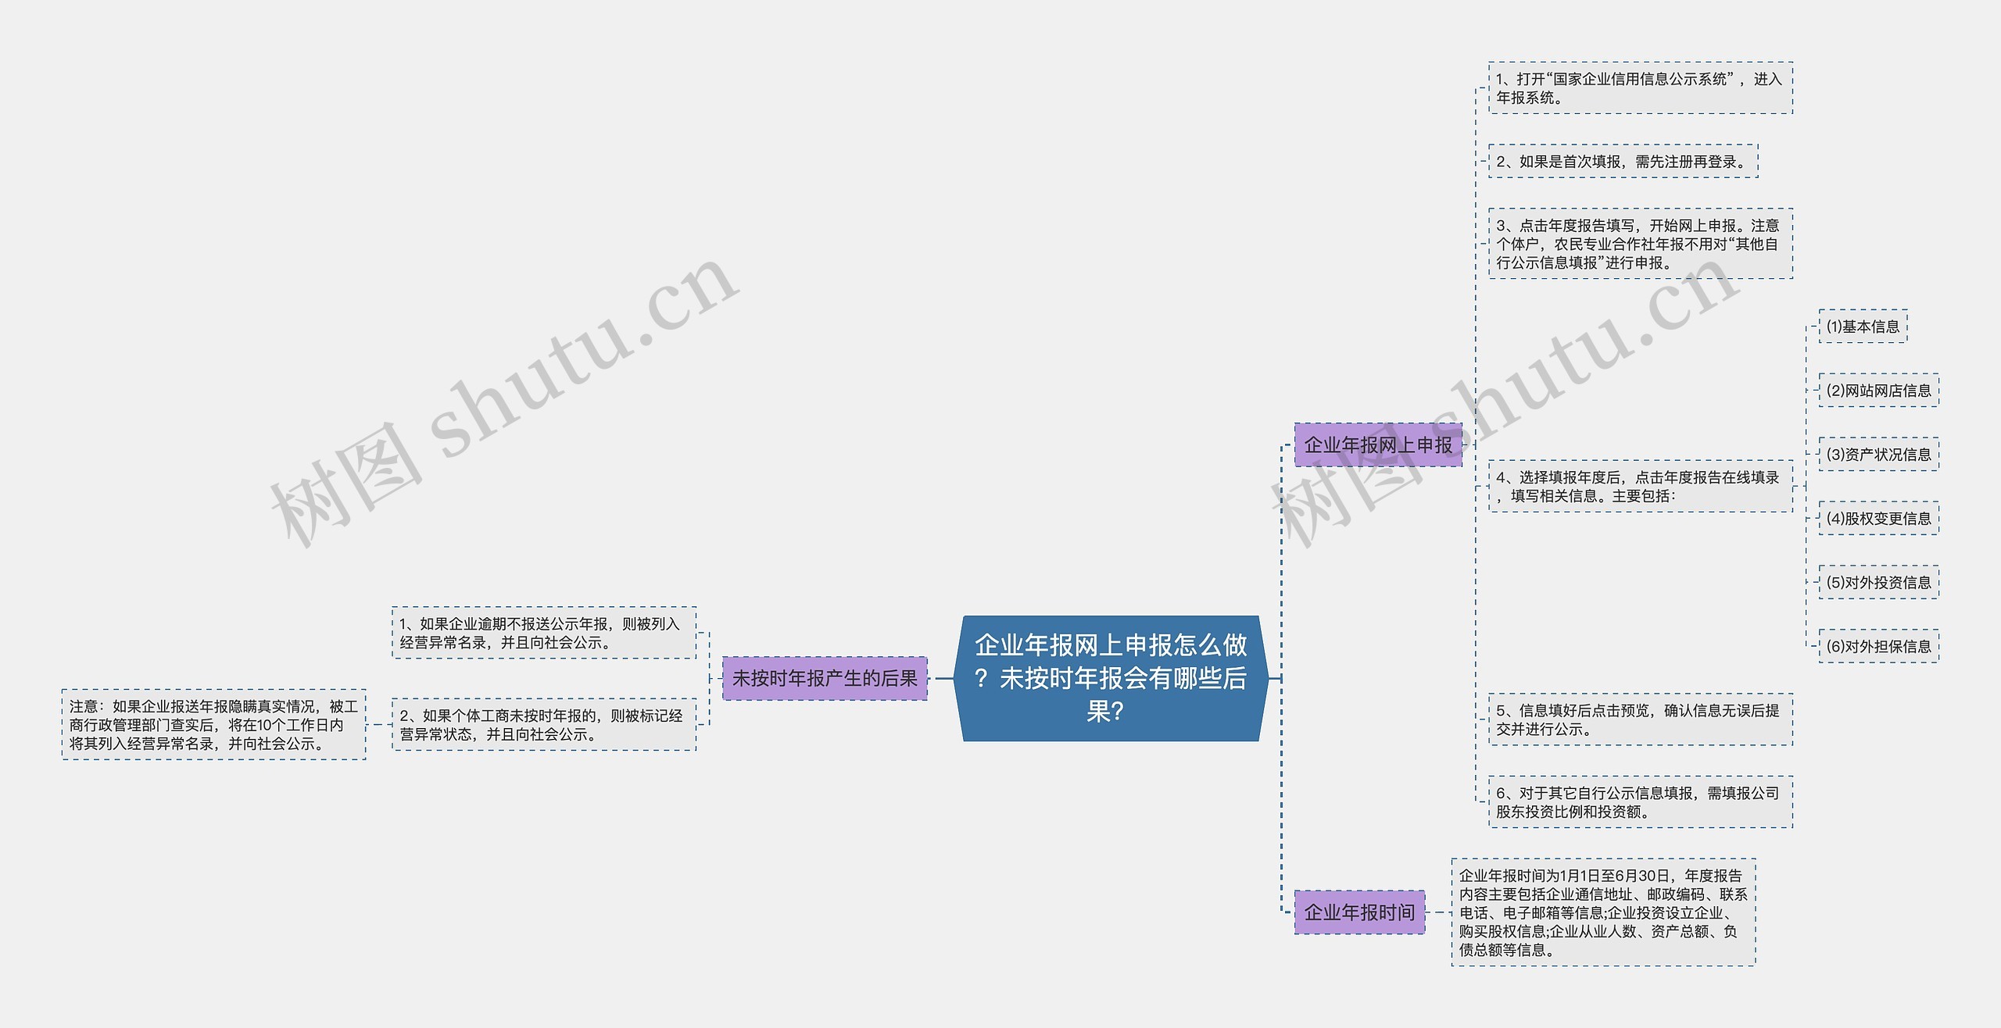Screen dimensions: 2001x1028
Task: Click step 4 选择填报年度后 node
Action: (1639, 486)
